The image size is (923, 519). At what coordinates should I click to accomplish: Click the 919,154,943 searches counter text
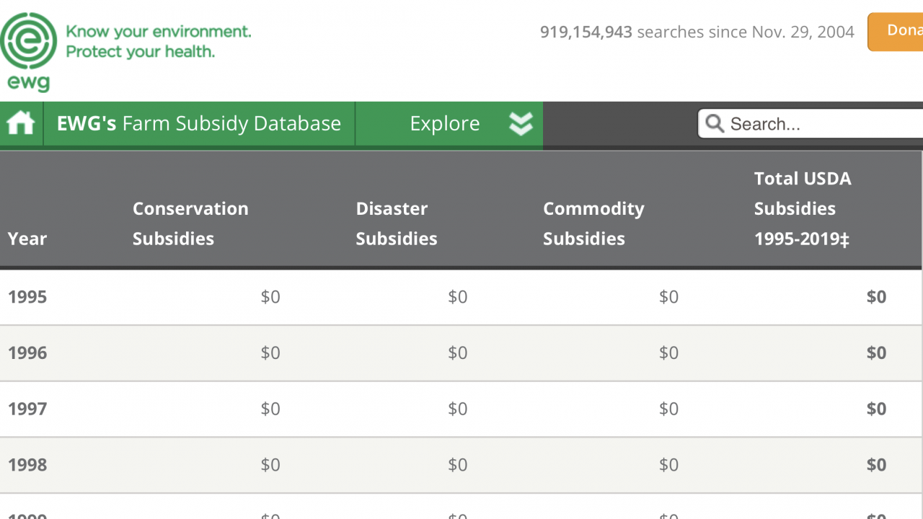pos(697,32)
